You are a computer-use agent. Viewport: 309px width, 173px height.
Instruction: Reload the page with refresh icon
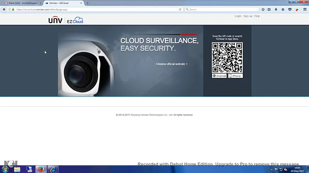pyautogui.click(x=180, y=9)
